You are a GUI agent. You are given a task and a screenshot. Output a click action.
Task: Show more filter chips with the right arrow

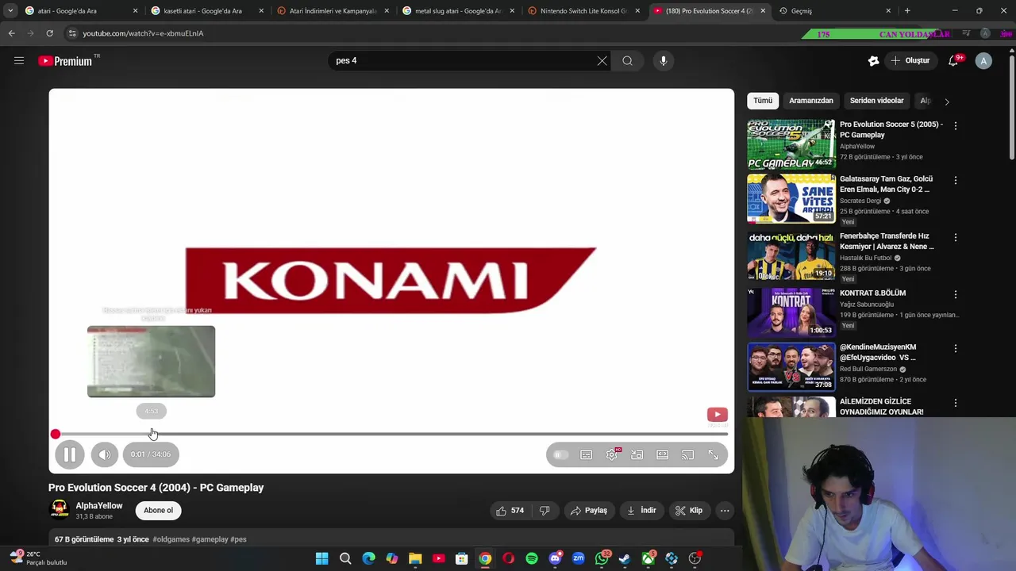pos(946,102)
